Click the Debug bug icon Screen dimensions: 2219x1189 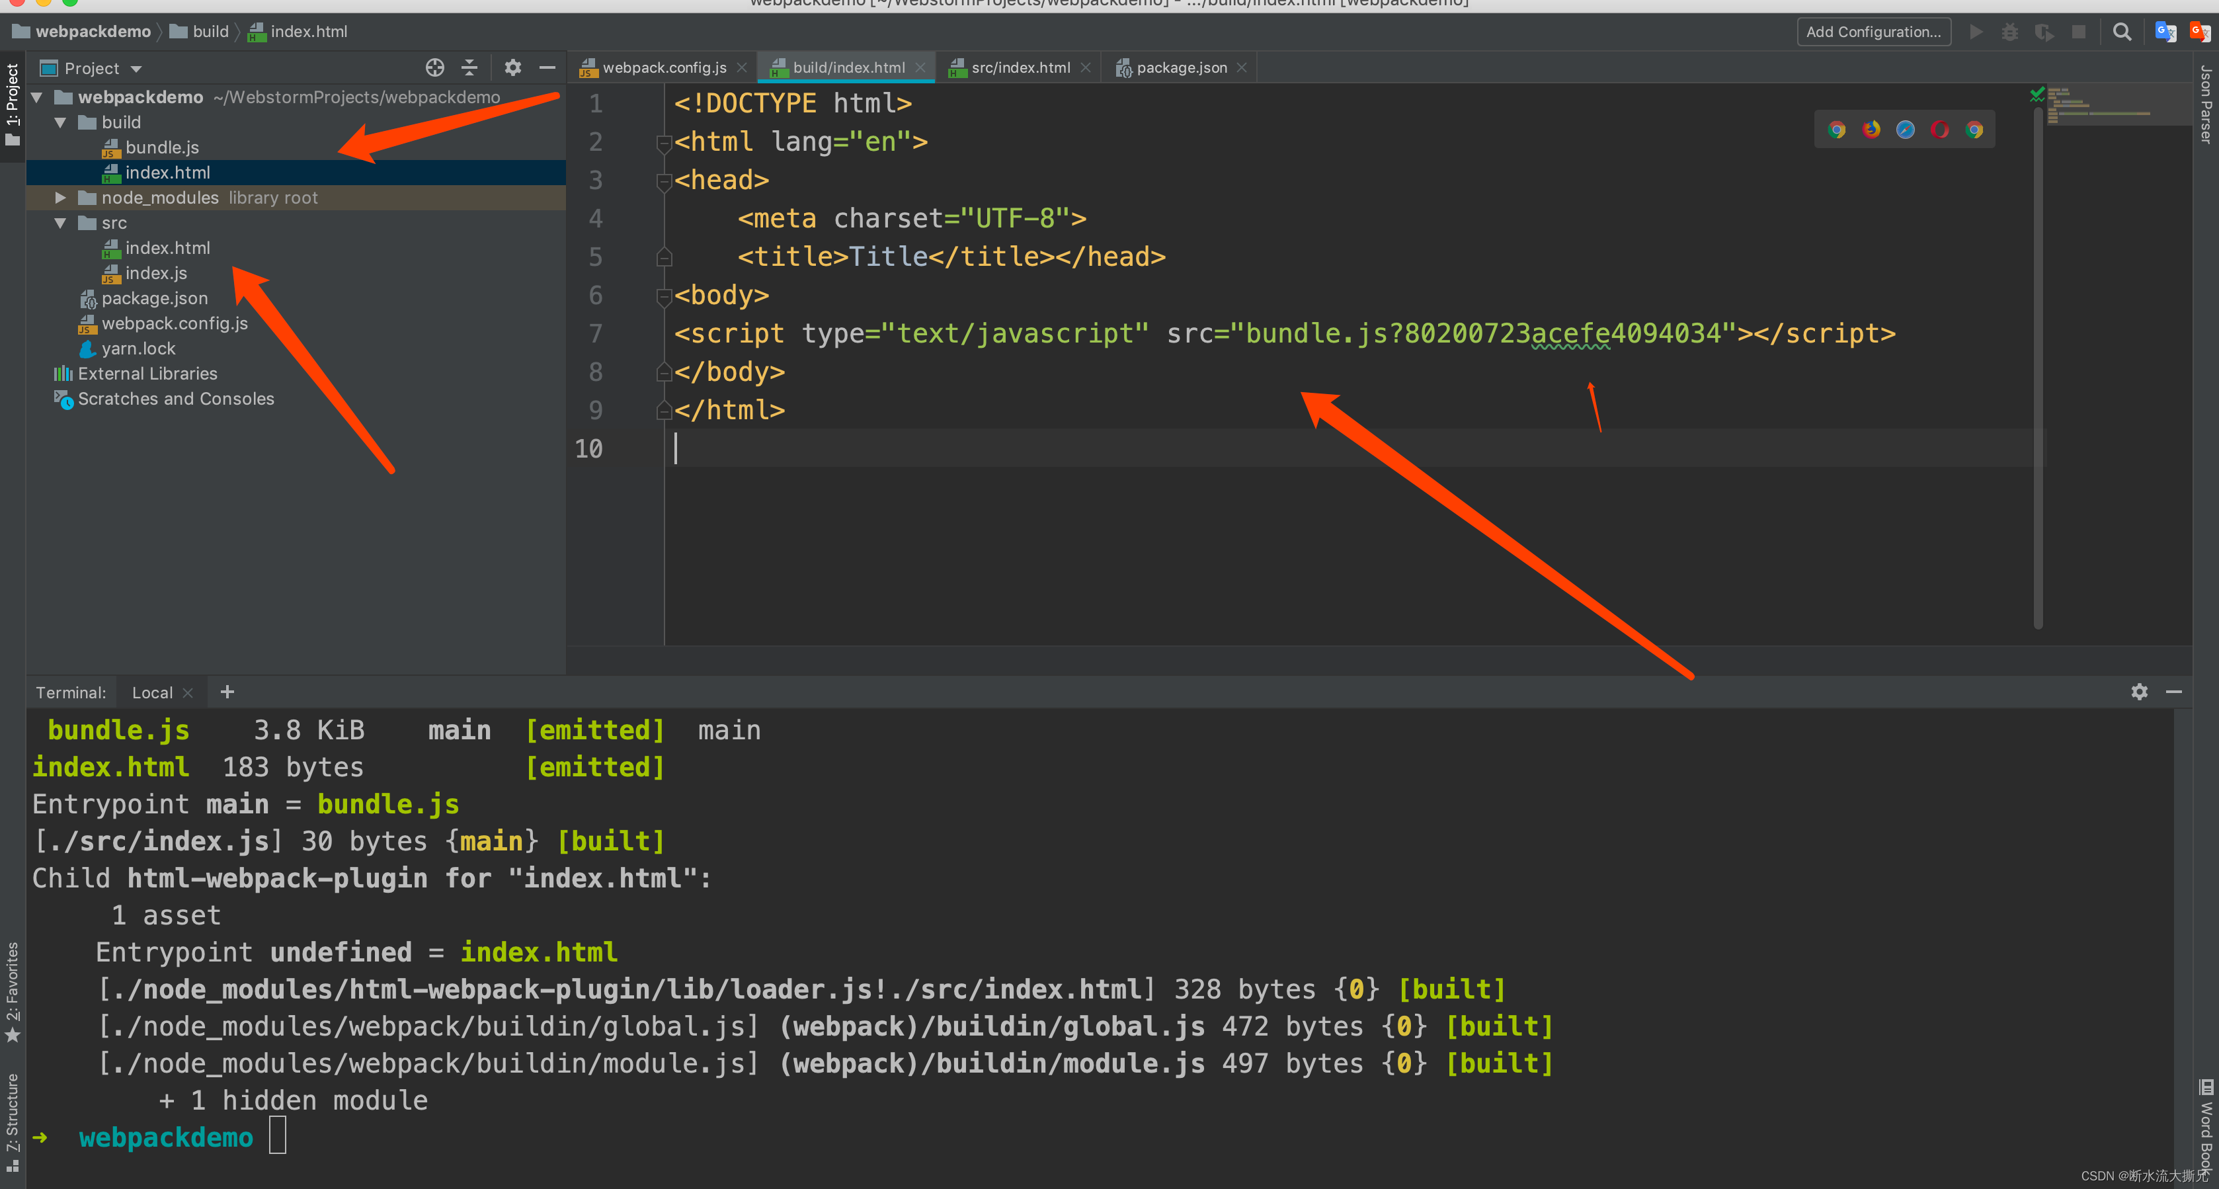(2009, 32)
